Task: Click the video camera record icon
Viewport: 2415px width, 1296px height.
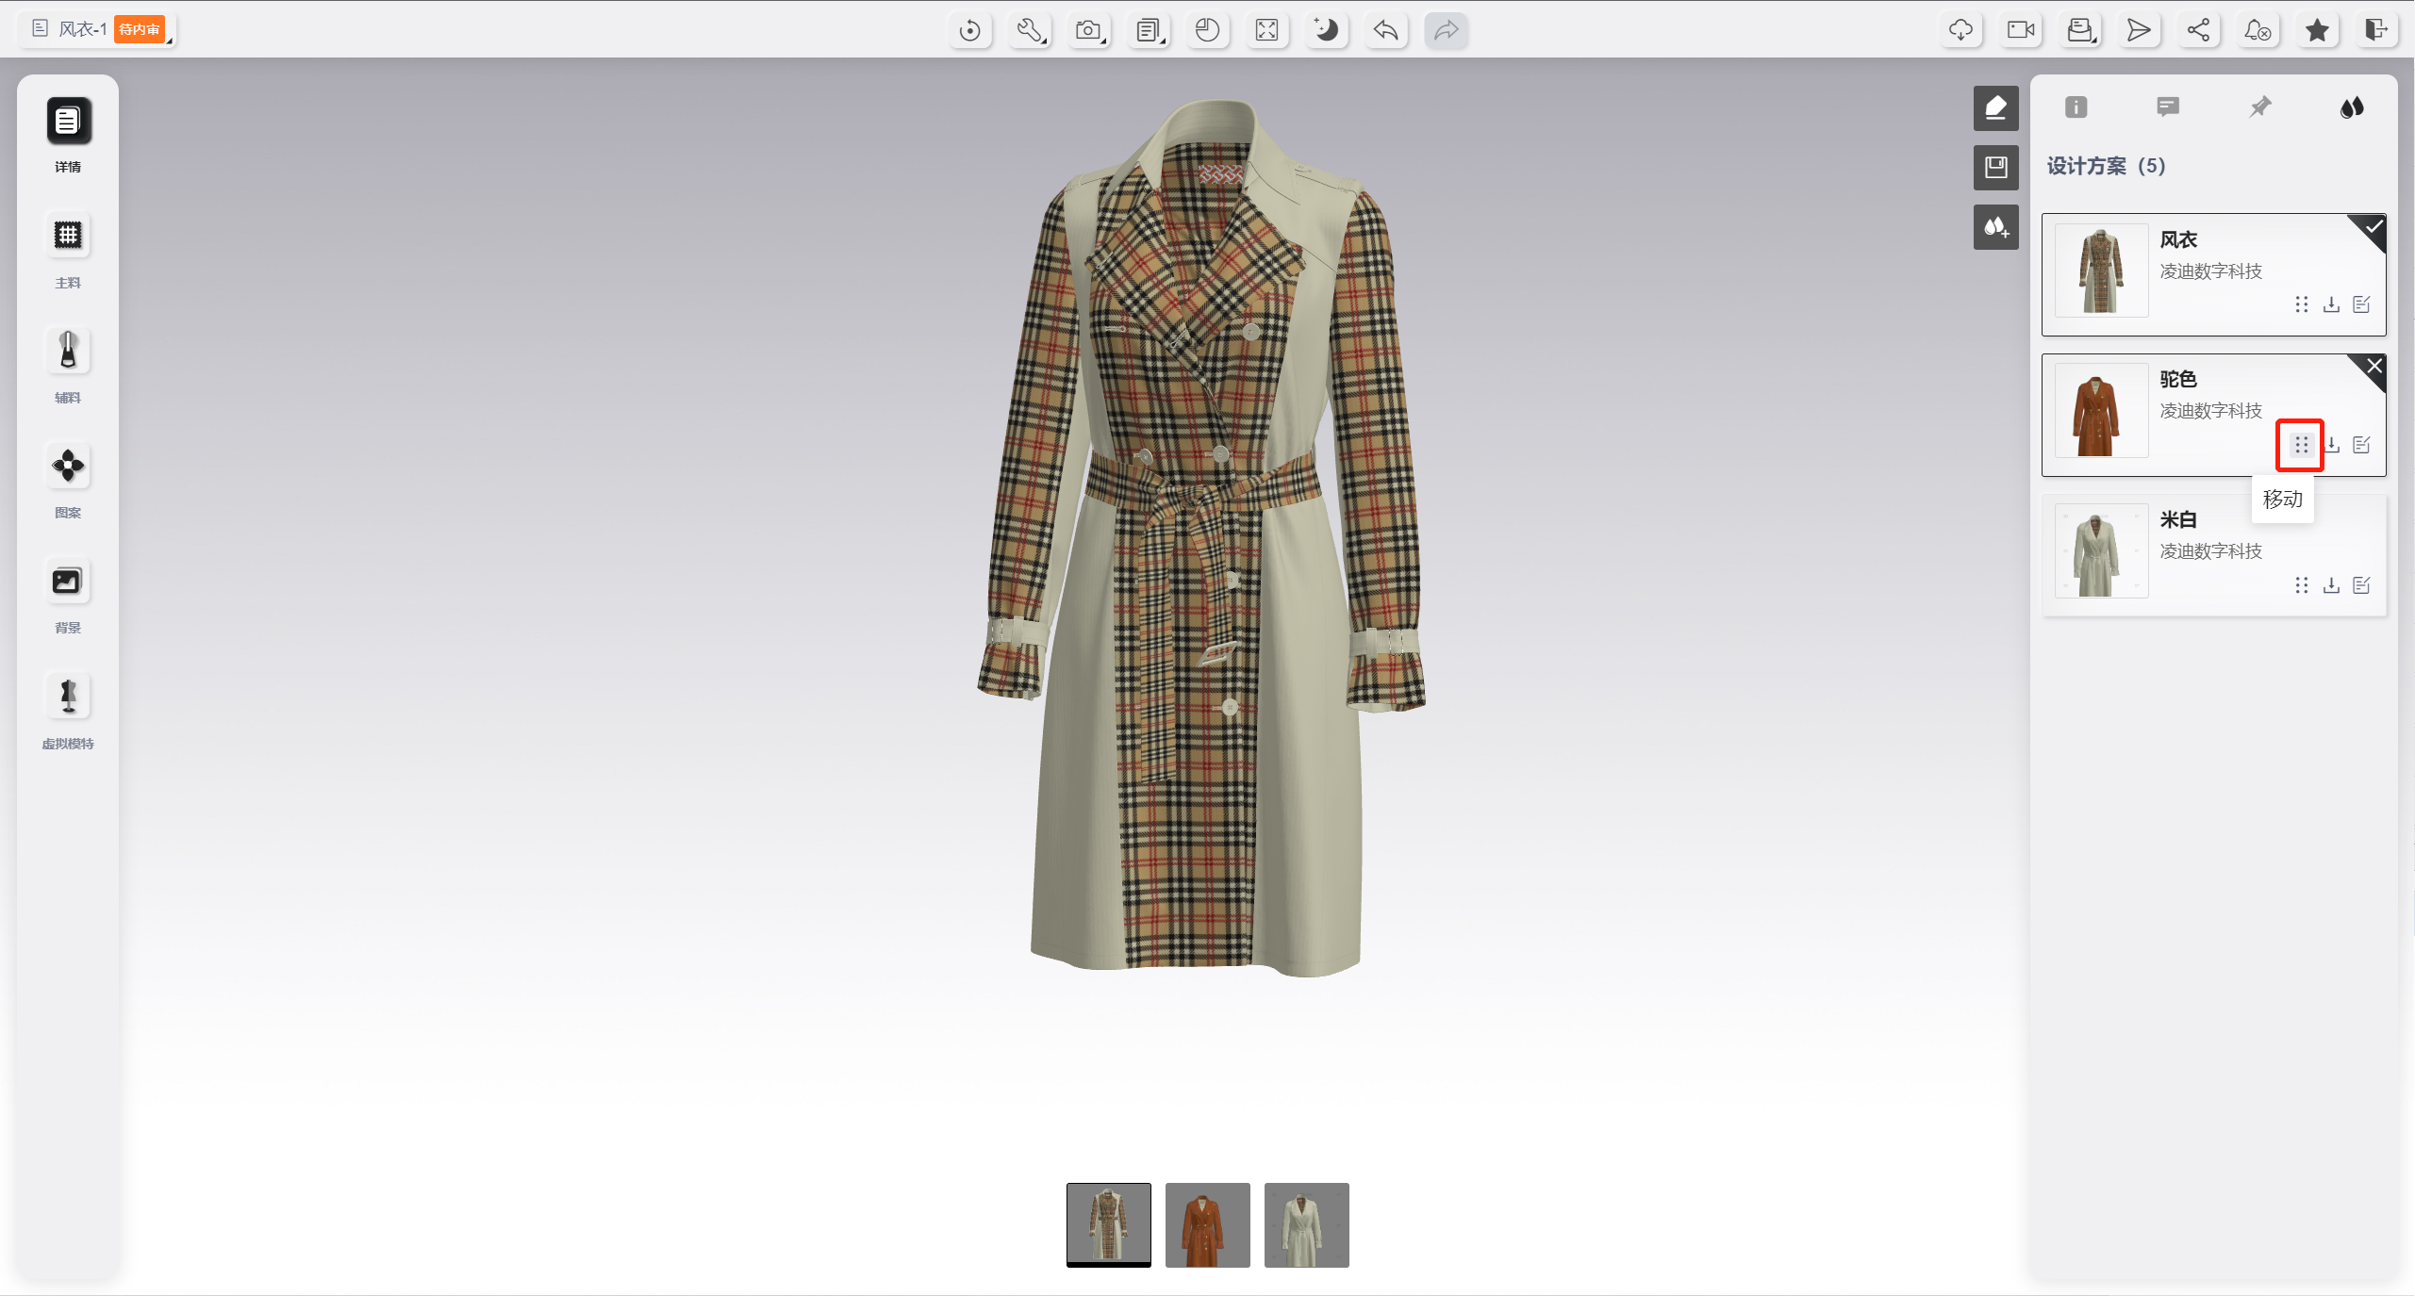Action: click(2021, 30)
